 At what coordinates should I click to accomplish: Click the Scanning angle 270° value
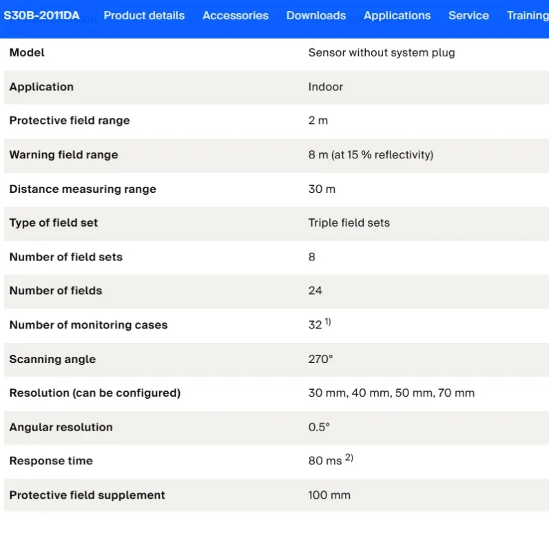pyautogui.click(x=320, y=360)
